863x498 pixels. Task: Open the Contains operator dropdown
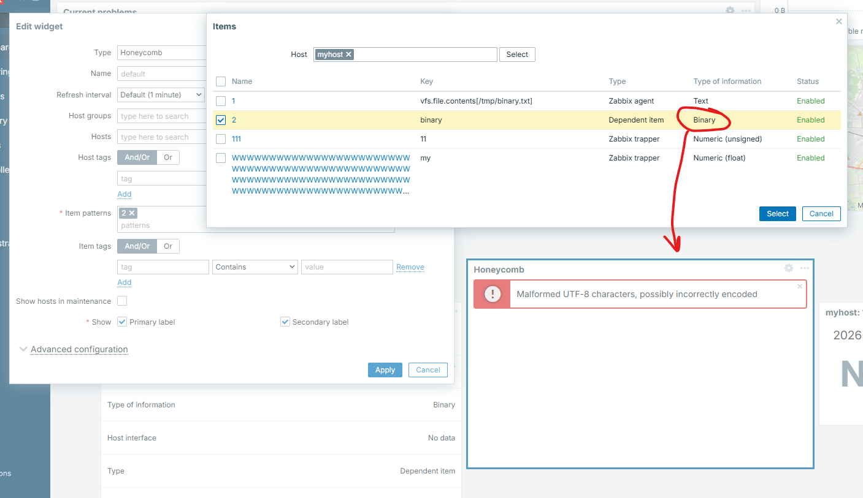tap(255, 267)
